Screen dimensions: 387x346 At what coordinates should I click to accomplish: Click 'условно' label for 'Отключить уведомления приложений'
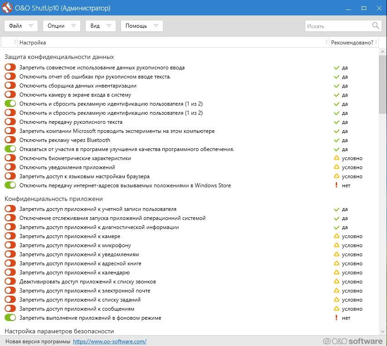click(352, 167)
